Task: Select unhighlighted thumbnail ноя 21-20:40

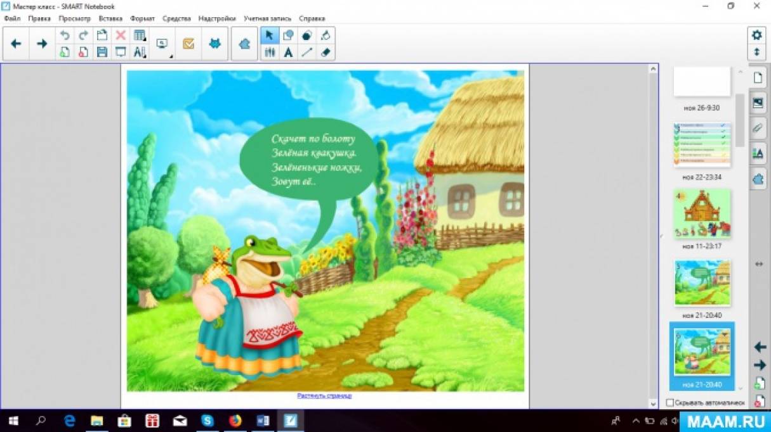Action: pos(702,283)
